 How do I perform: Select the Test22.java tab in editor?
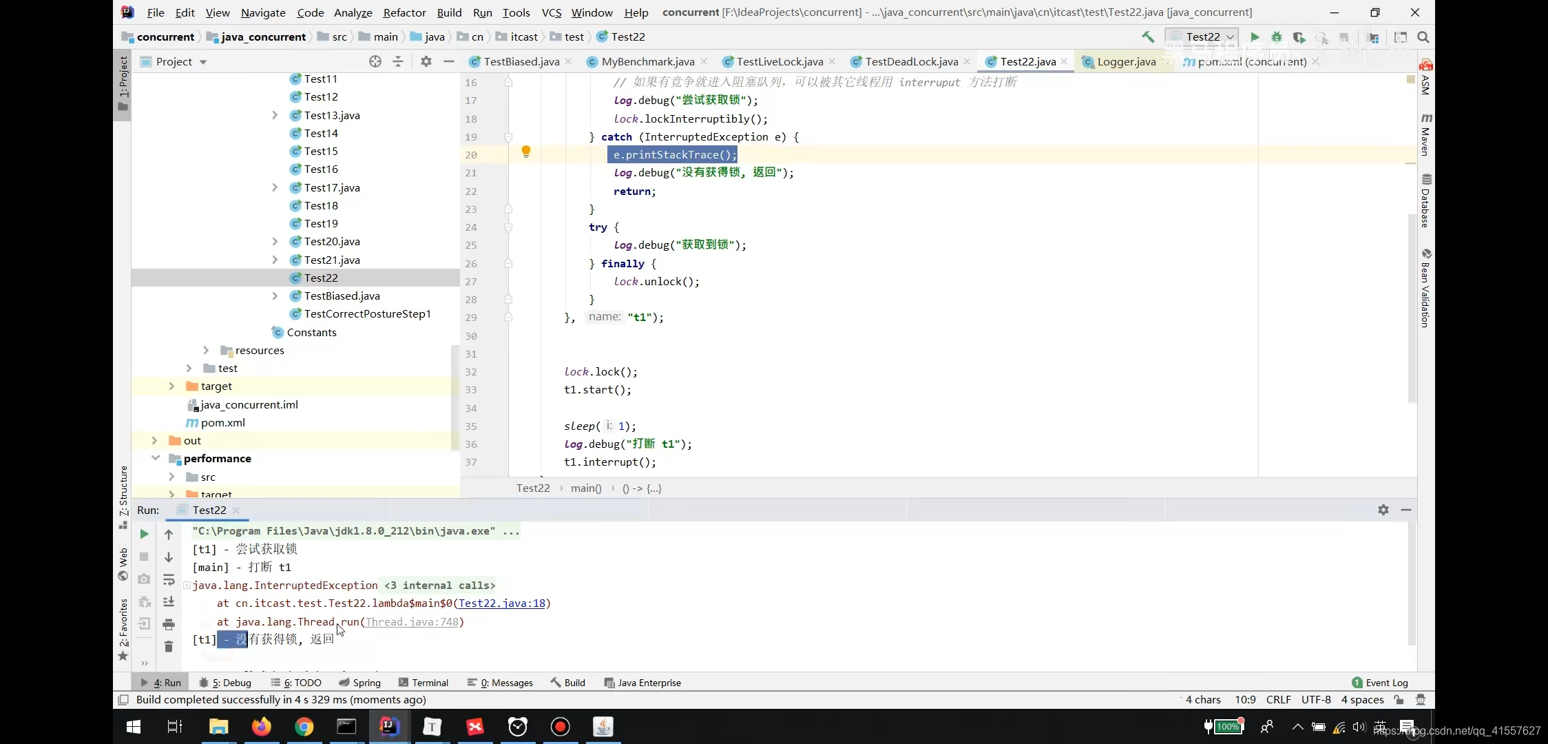coord(1027,61)
